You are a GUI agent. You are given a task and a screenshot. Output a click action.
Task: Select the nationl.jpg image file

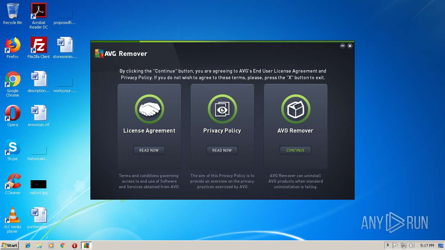click(39, 187)
